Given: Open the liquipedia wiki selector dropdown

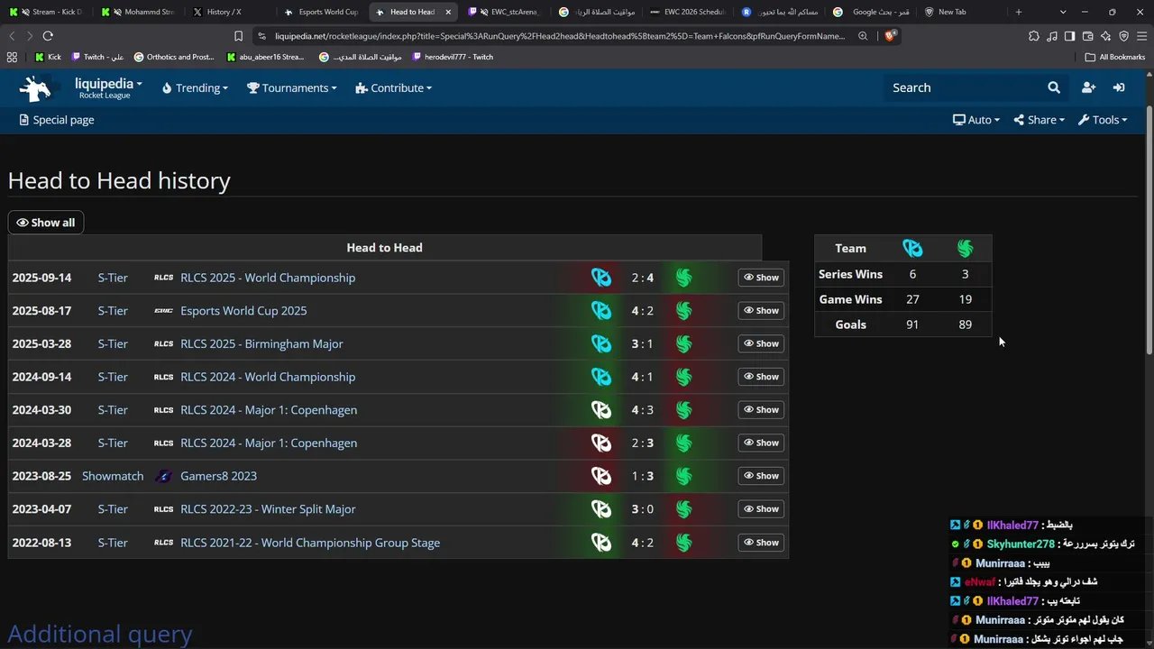Looking at the screenshot, I should click(108, 87).
